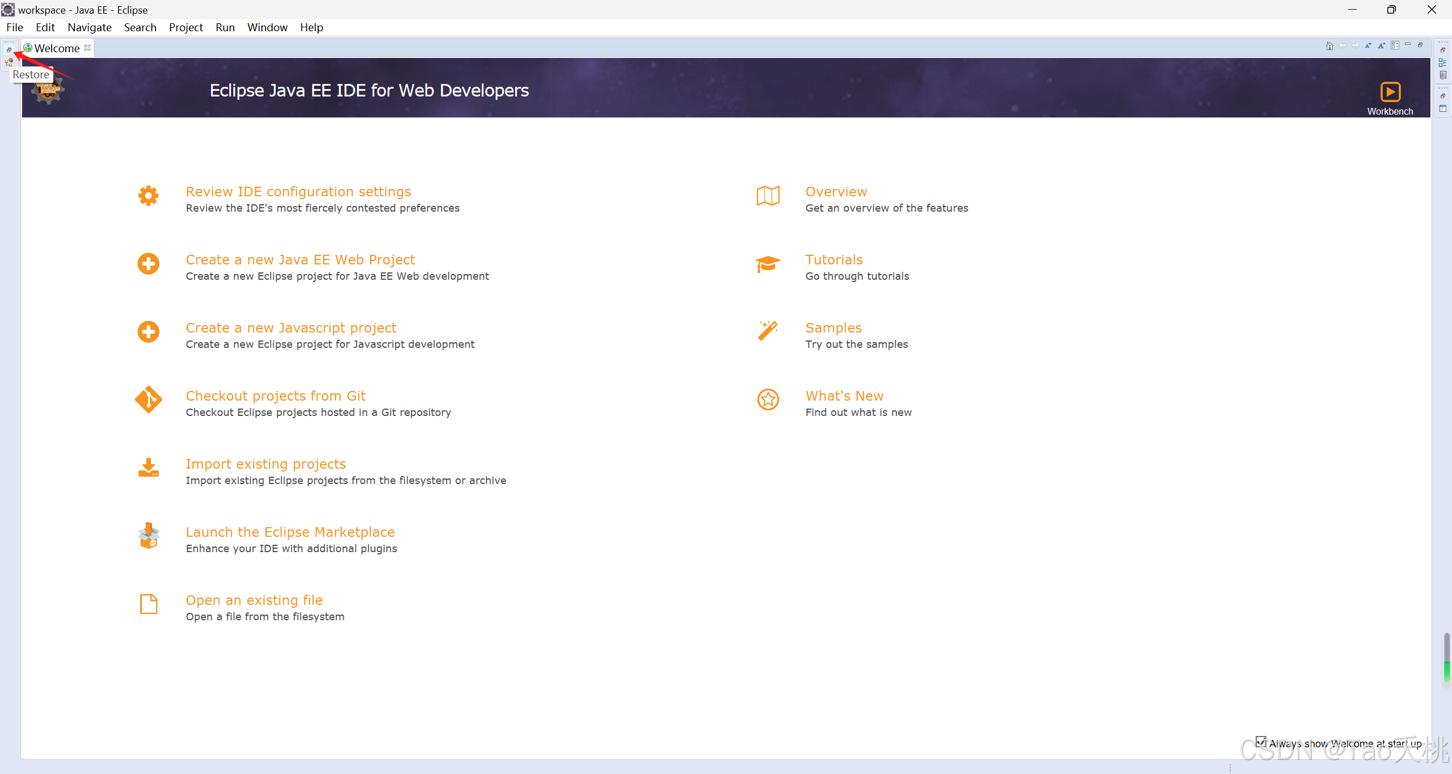Click the vertical scrollbar on right edge
The height and width of the screenshot is (774, 1452).
(x=1446, y=658)
